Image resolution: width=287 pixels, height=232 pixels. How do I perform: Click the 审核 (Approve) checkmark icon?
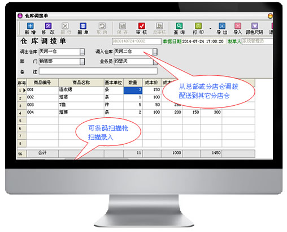click(x=141, y=26)
